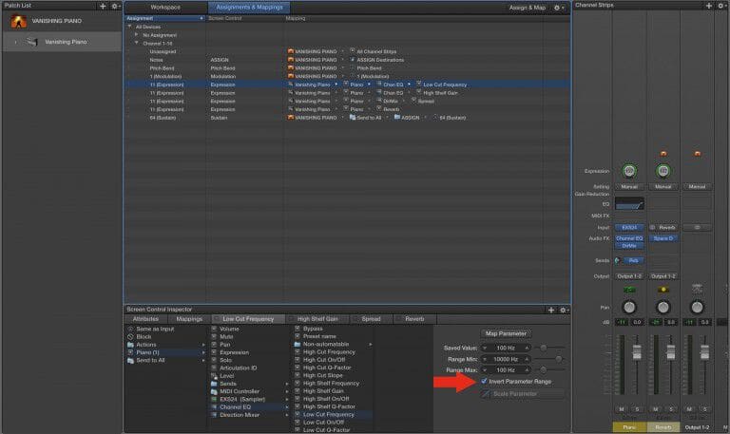Open the Output 1-2 menu on the Reverb strip
730x434 pixels.
pos(663,276)
